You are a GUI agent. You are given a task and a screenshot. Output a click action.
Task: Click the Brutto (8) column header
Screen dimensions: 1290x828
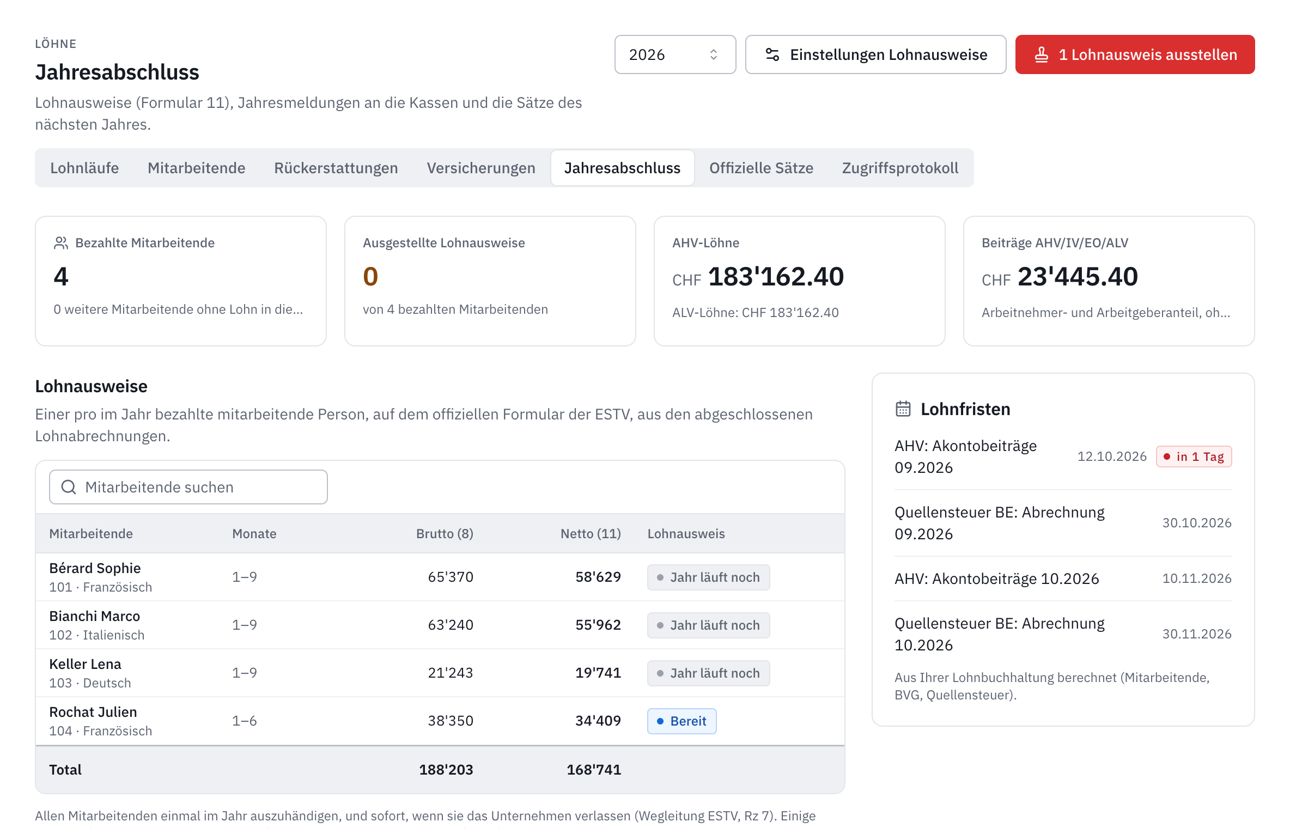point(445,534)
